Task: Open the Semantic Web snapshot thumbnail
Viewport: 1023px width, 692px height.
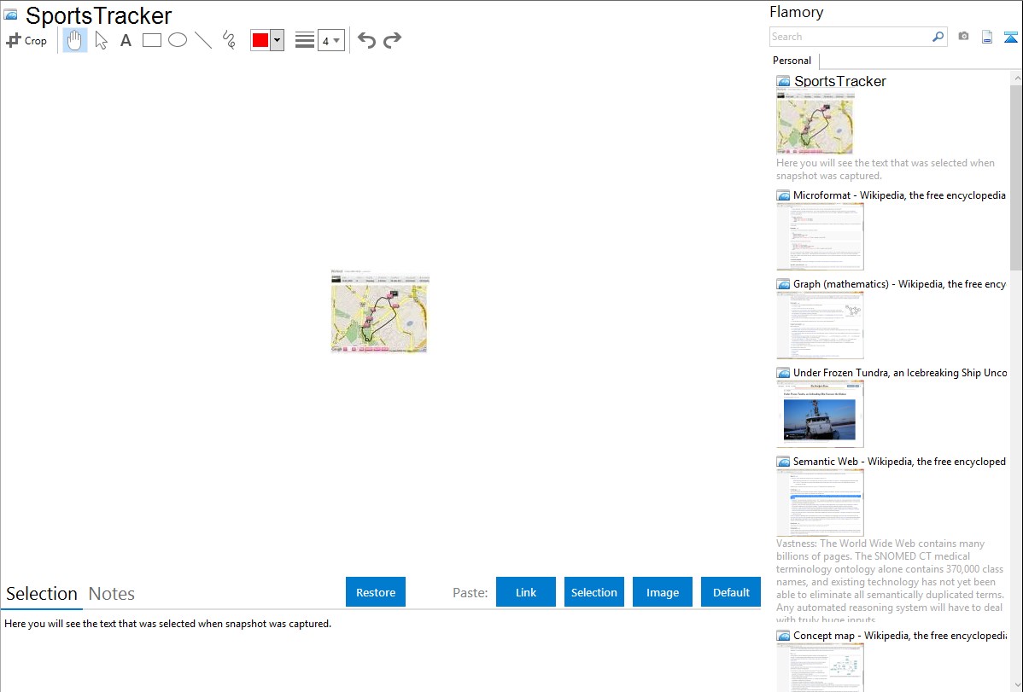Action: tap(820, 503)
